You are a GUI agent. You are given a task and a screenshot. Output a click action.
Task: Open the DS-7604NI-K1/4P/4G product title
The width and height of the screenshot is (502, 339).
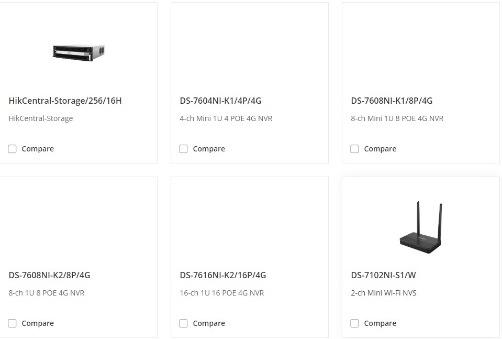(220, 101)
